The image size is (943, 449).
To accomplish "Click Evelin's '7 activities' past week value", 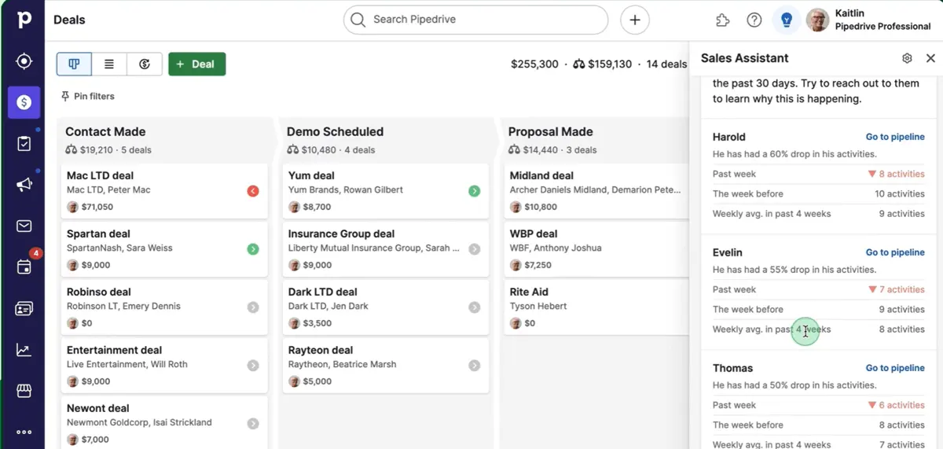I will tap(896, 289).
